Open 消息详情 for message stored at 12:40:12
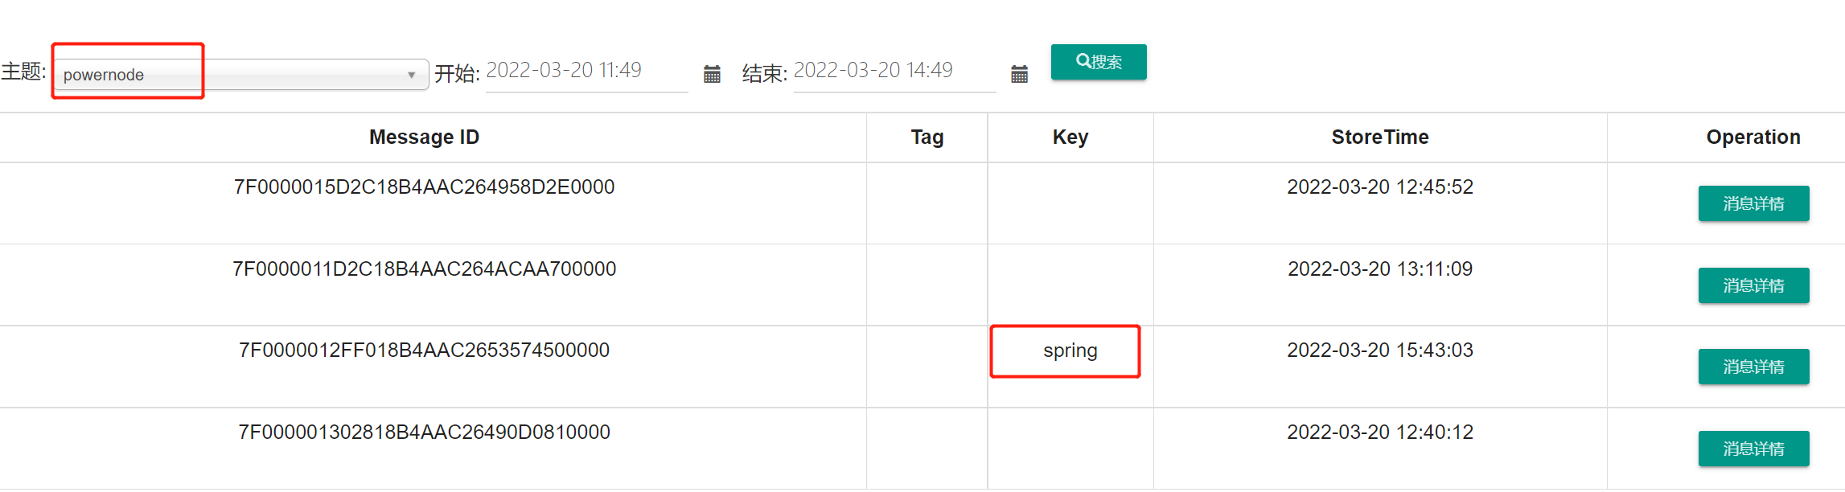 tap(1753, 449)
